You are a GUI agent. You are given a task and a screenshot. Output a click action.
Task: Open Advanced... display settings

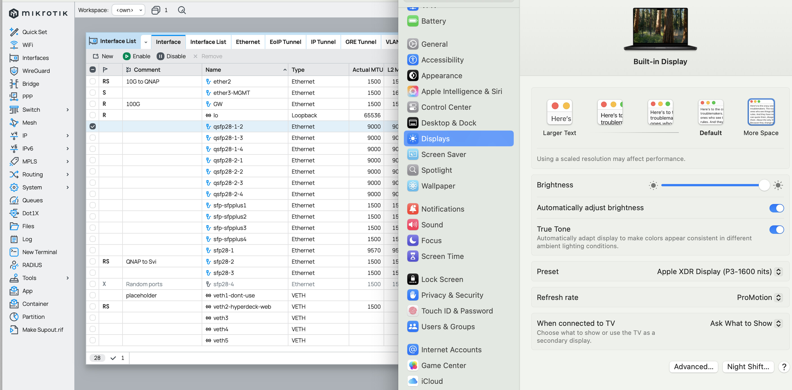[693, 367]
